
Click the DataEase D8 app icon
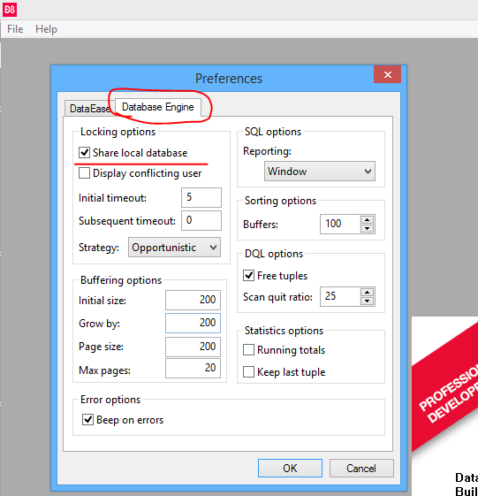tap(10, 9)
